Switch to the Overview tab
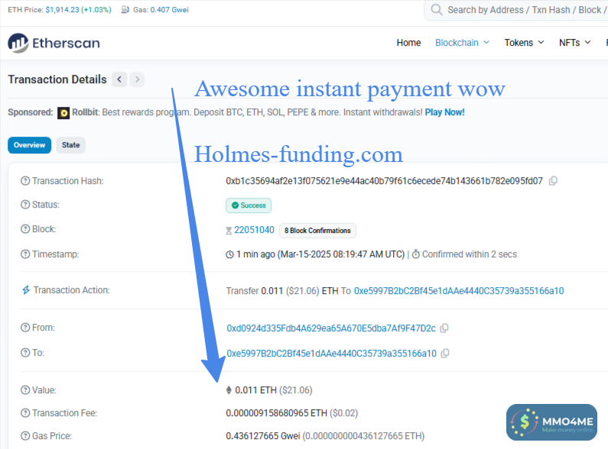Image resolution: width=608 pixels, height=449 pixels. 30,145
